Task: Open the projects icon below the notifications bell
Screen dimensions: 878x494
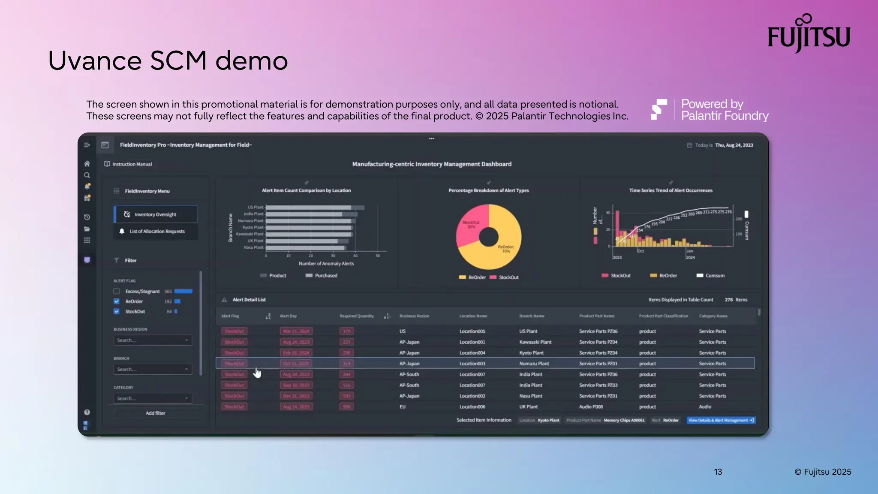Action: click(x=87, y=198)
